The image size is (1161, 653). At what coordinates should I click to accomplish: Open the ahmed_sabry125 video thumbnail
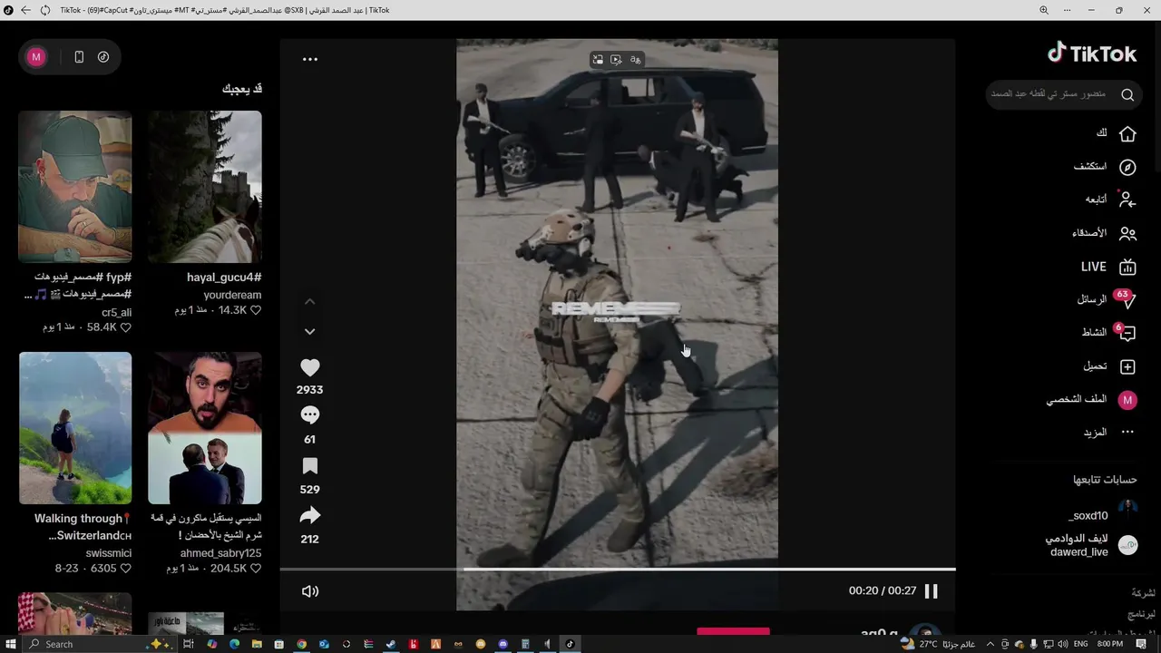[x=205, y=428]
